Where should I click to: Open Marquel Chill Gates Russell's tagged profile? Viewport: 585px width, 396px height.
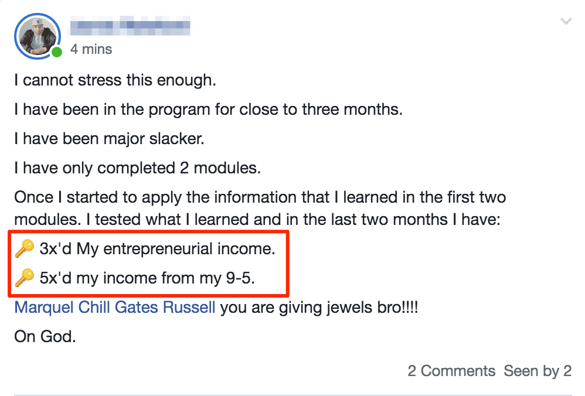[115, 307]
